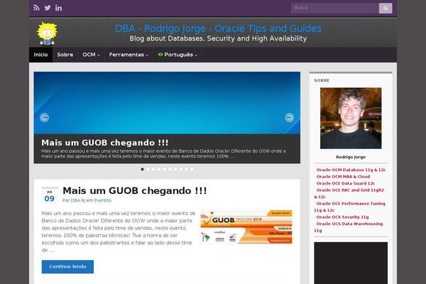This screenshot has height=284, width=426.
Task: Open Oracle OCE Data Guard 12c link
Action: point(345,183)
